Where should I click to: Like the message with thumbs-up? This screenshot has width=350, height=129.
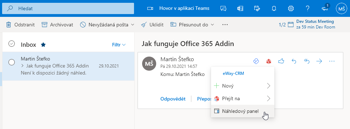point(281,61)
